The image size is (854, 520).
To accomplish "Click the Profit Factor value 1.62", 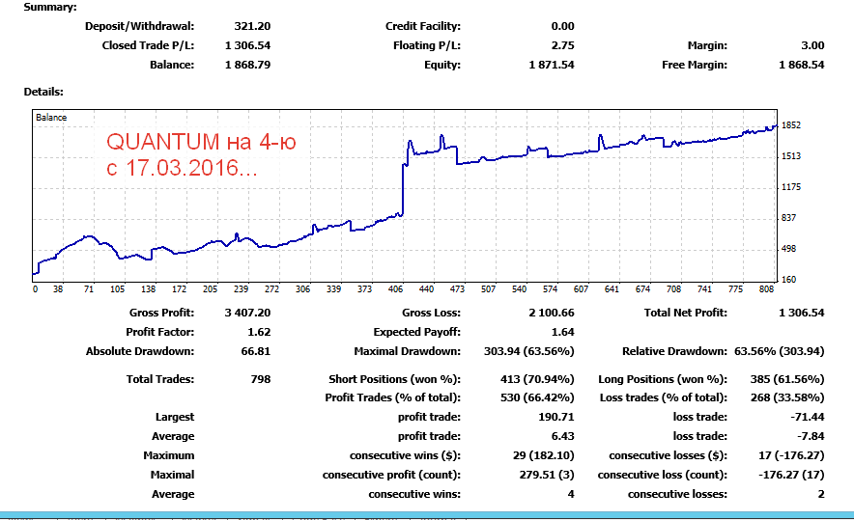I will click(259, 332).
